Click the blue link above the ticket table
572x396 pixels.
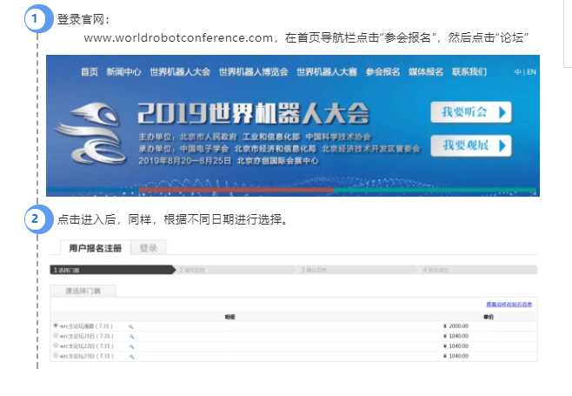509,305
